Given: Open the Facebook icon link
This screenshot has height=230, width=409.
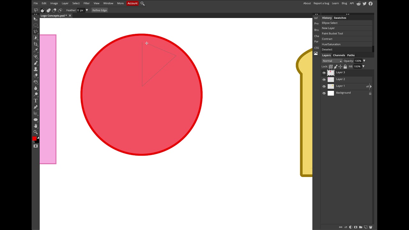Looking at the screenshot, I should [x=371, y=4].
